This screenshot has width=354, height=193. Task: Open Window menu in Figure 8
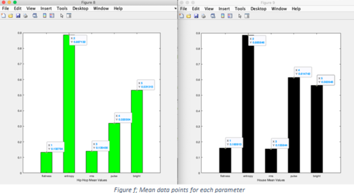[x=101, y=8]
